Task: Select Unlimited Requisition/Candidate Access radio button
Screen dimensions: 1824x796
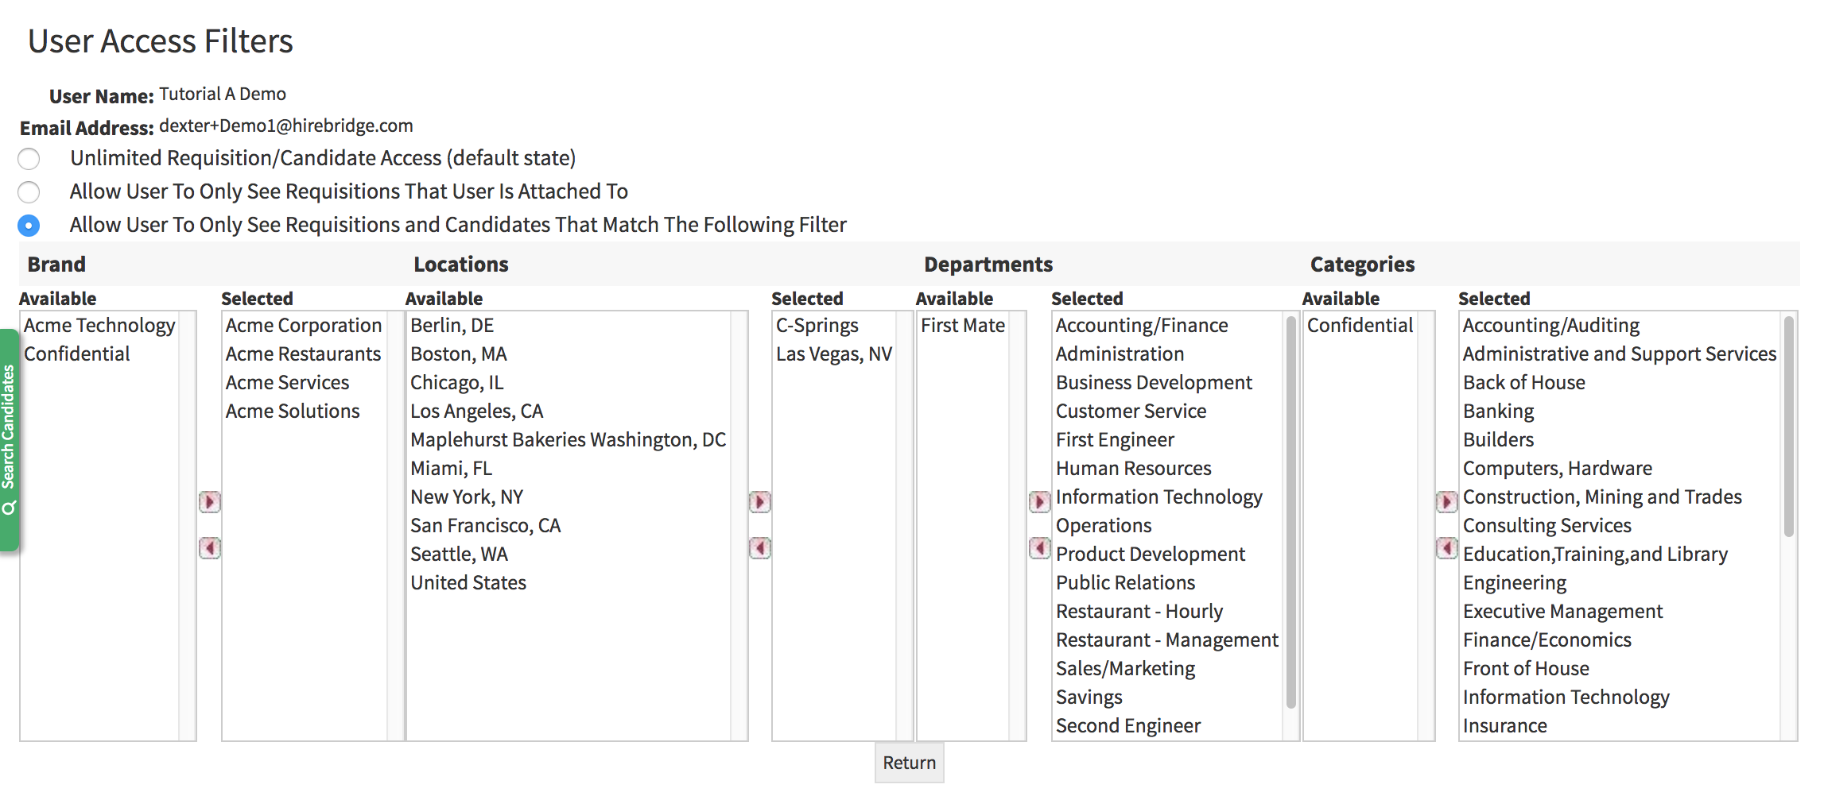Action: 29,159
